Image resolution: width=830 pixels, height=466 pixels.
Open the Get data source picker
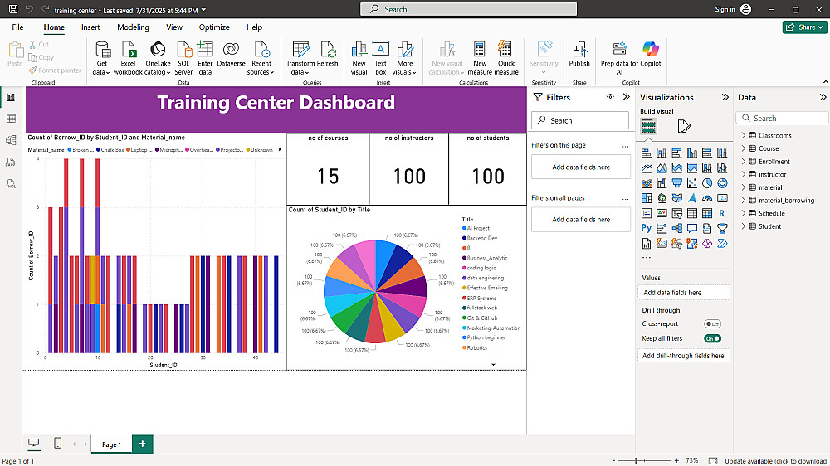click(x=101, y=58)
